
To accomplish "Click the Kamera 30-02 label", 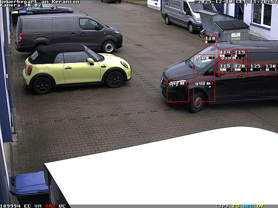I will [20, 5].
